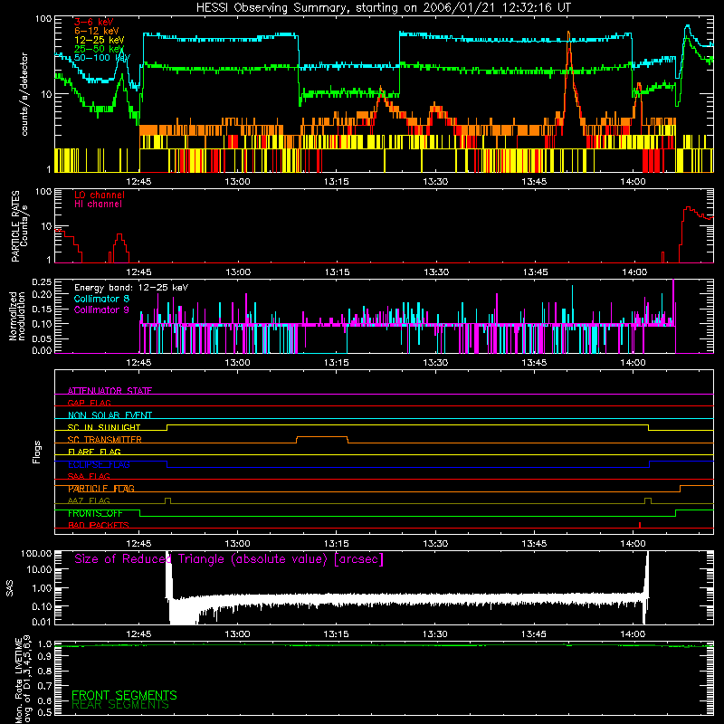Select the NON_SOLAR_EVENT flag label
The image size is (724, 724).
[110, 415]
